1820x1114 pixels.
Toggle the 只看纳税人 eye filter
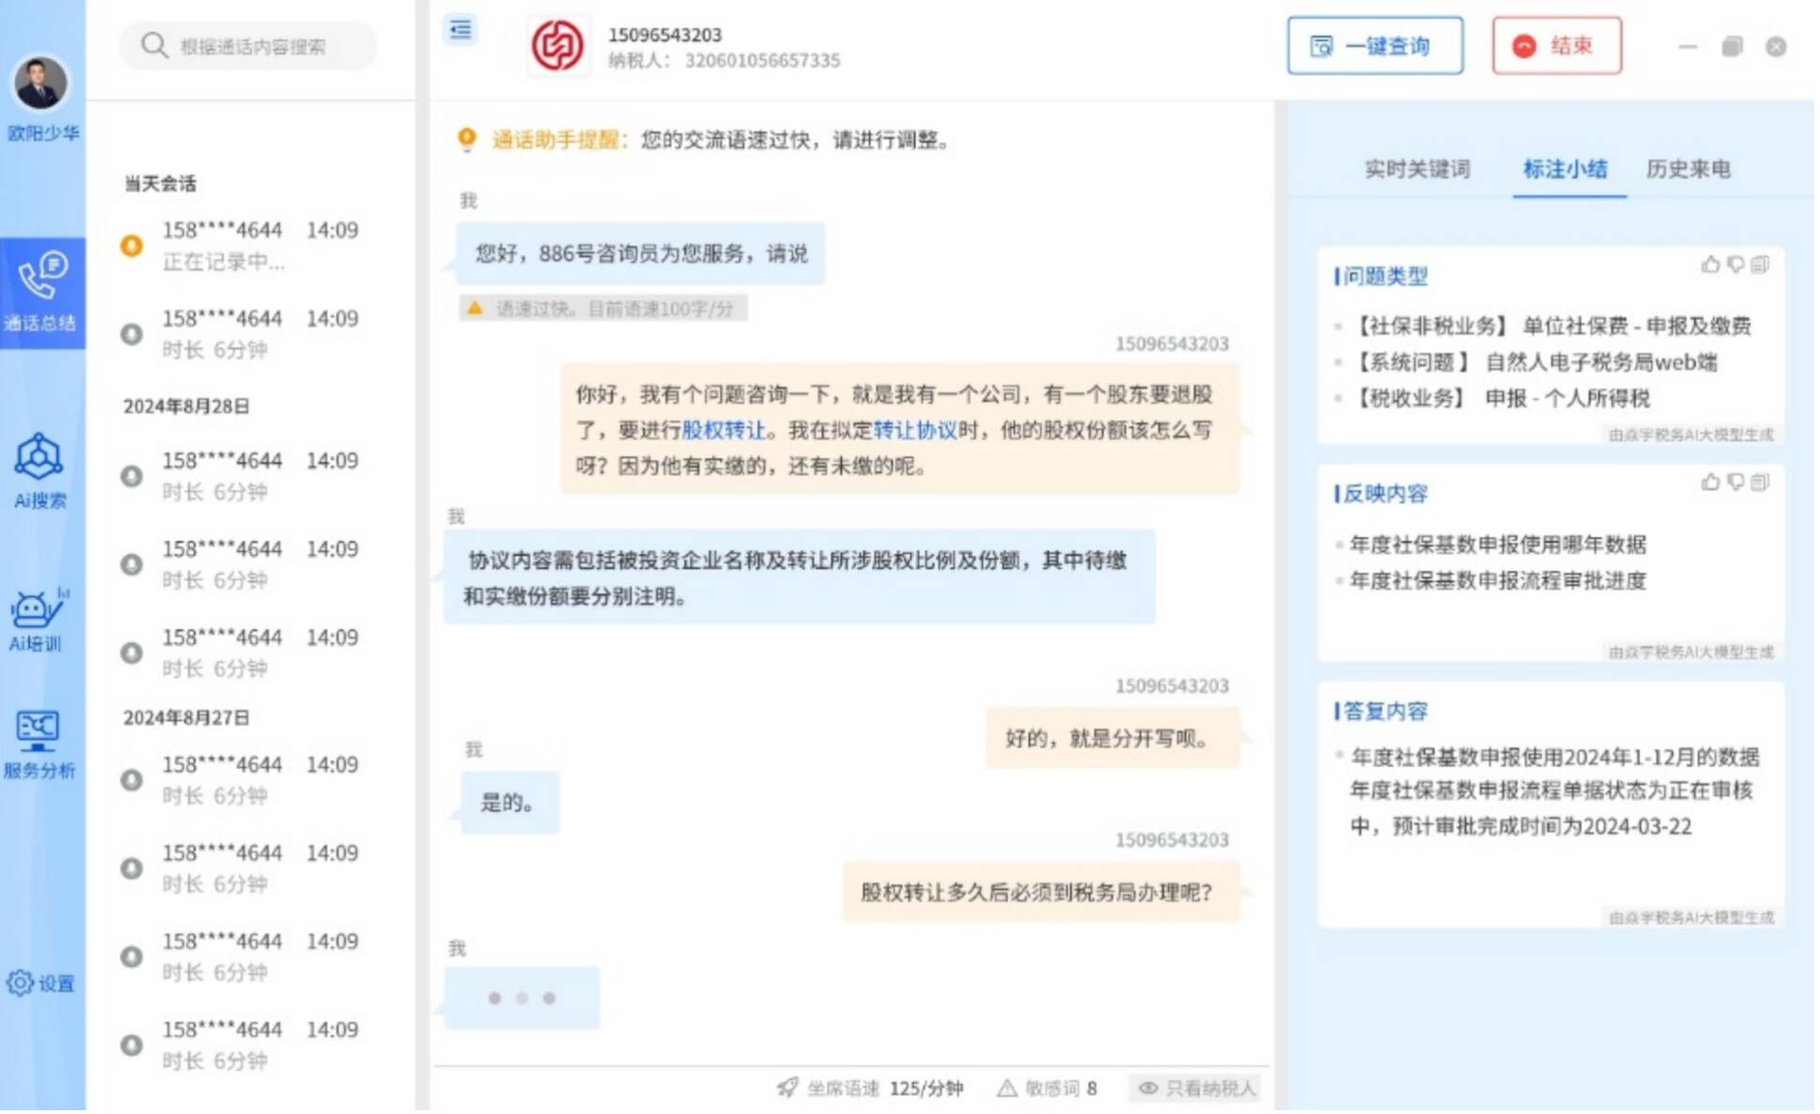click(x=1197, y=1088)
